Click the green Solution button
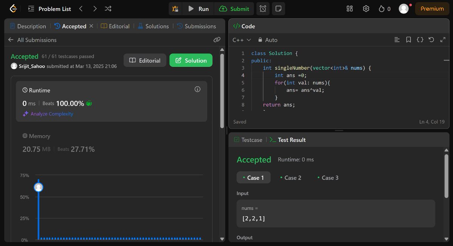This screenshot has height=246, width=453. coord(191,60)
